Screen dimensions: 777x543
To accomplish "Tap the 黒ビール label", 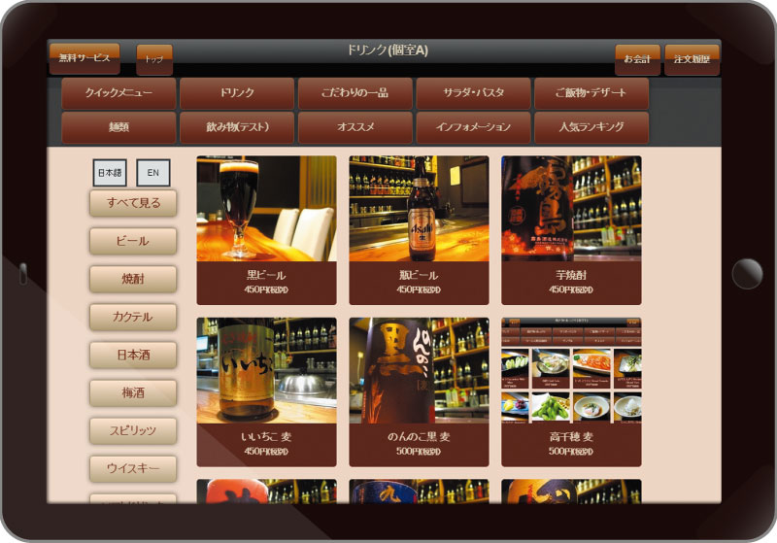I will (266, 276).
